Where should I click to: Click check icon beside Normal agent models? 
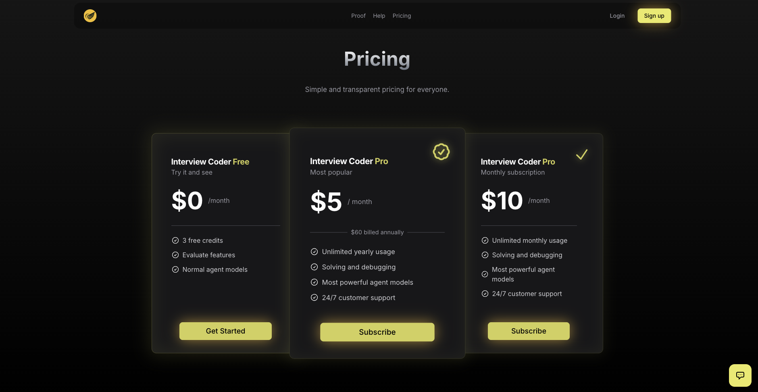tap(175, 269)
